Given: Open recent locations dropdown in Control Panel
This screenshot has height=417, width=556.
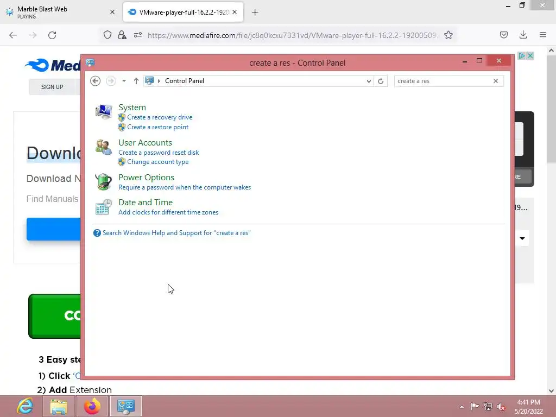Looking at the screenshot, I should click(124, 81).
